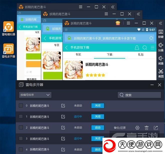Click the 妖精的尾巴激斗 game title text
Screen dimensions: 165x154
click(x=97, y=64)
